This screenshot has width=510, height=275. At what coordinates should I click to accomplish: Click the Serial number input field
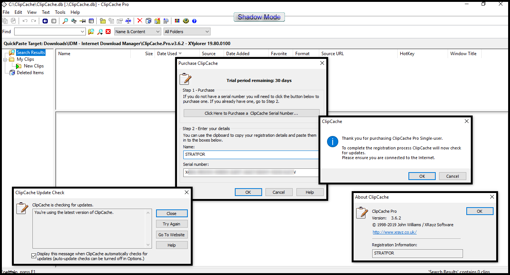coord(251,173)
